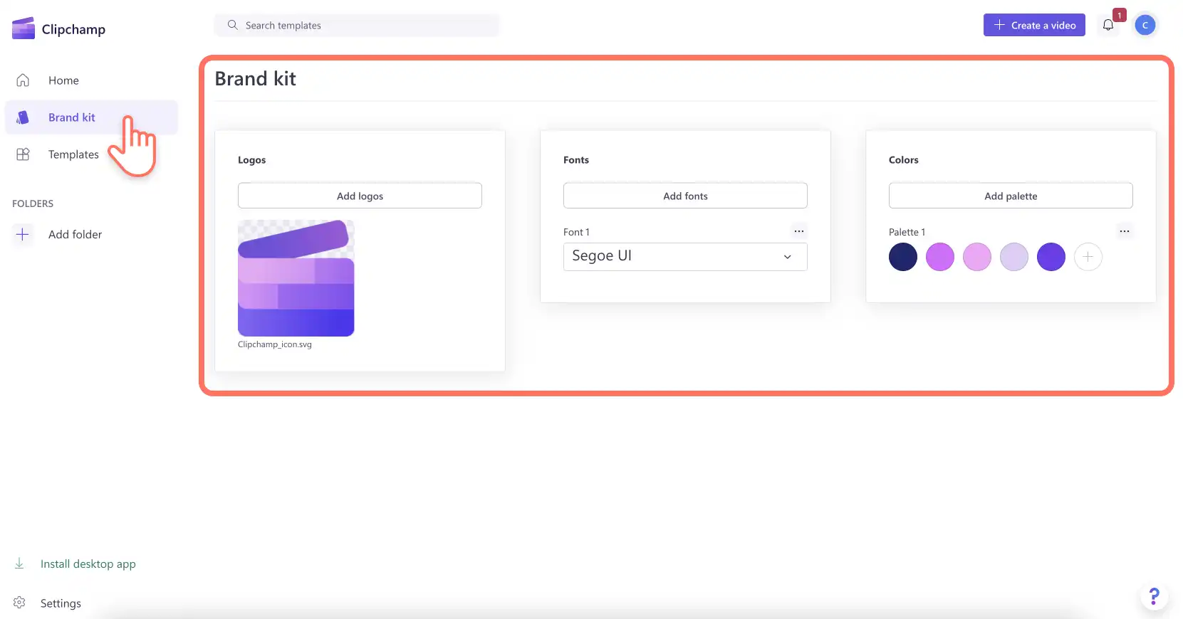Click the Add folder plus icon

[23, 234]
